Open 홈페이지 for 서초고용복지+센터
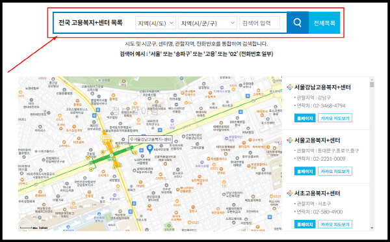Image resolution: width=390 pixels, height=242 pixels. 305,224
